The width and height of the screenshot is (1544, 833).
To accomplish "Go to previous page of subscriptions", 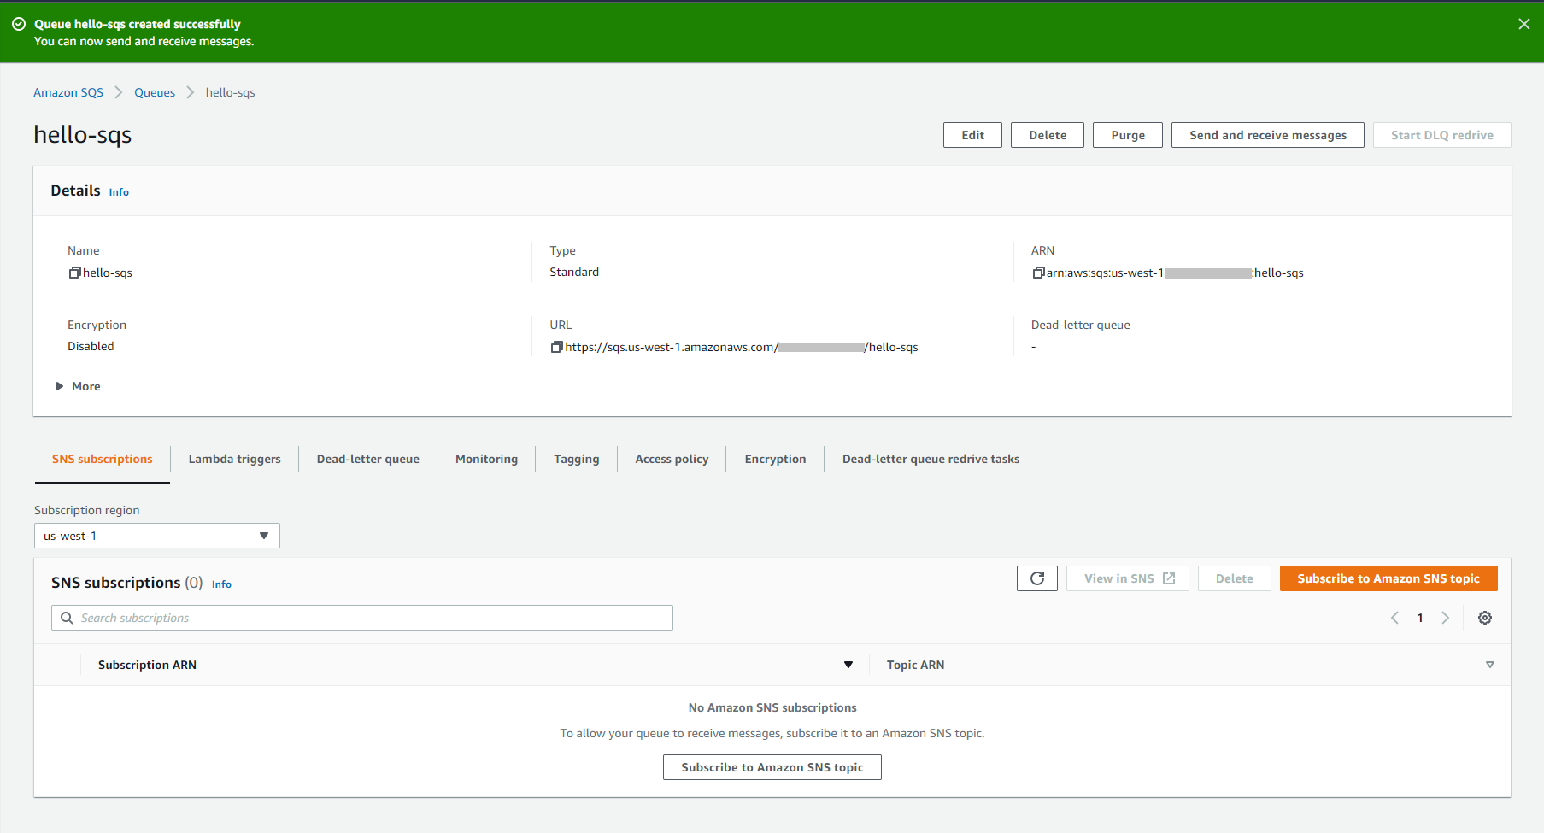I will pyautogui.click(x=1394, y=618).
